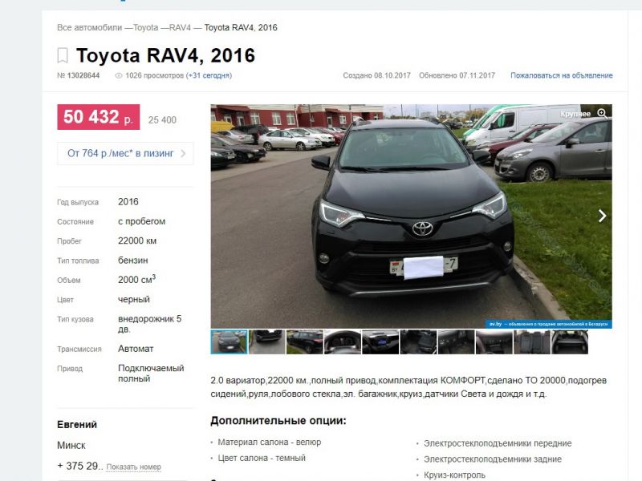Select eighth thumbnail of interior panel

click(x=494, y=342)
